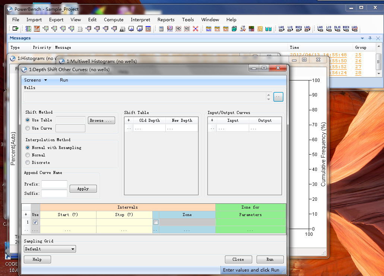Click the Close button at dialog bottom

(238, 259)
